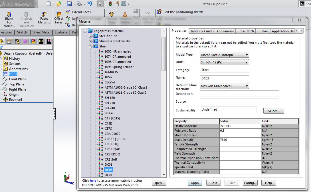Click the Help button
Viewport: 311px width, 192px height.
pos(268,183)
